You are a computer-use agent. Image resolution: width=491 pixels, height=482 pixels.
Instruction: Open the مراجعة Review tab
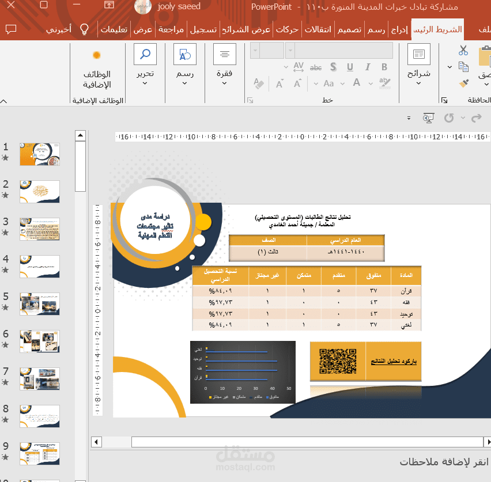click(x=171, y=29)
